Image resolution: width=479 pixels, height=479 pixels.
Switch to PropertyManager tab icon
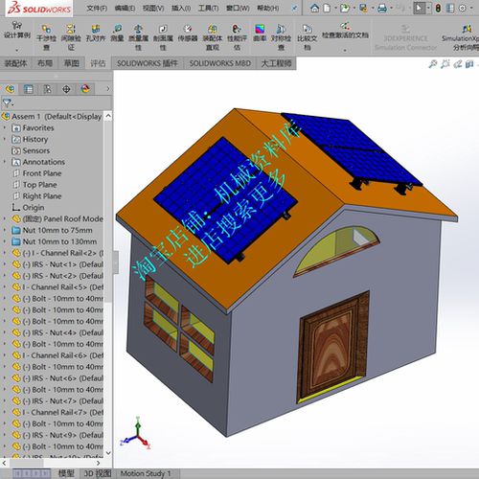[29, 89]
